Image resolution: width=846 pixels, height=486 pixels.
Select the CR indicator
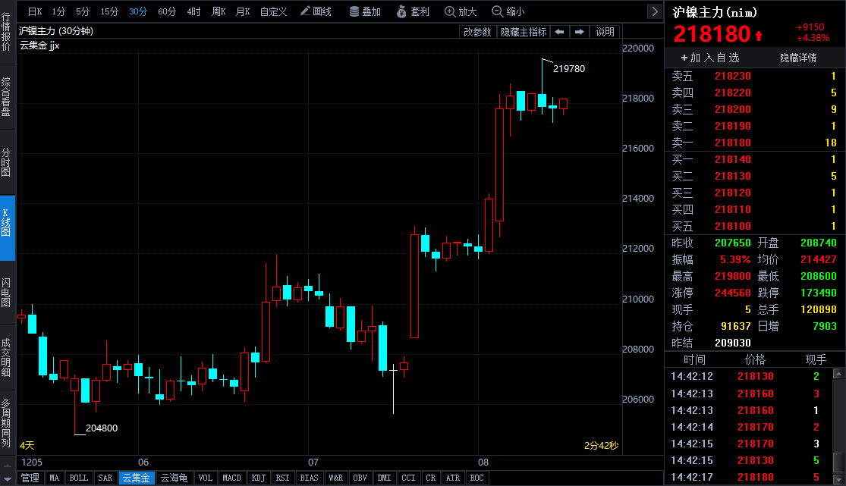(430, 478)
